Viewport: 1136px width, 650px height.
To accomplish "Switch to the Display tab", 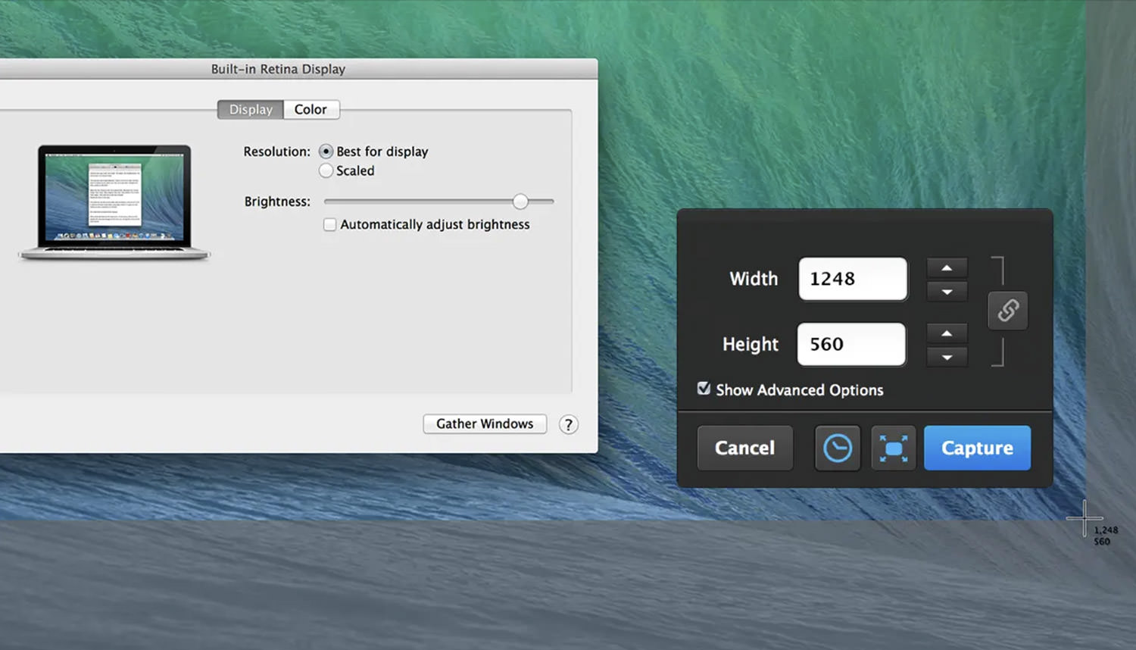I will 251,110.
